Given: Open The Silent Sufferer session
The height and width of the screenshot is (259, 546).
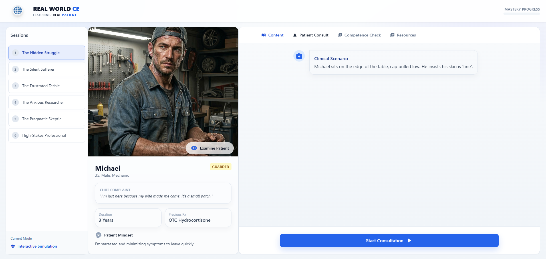Looking at the screenshot, I should [47, 69].
